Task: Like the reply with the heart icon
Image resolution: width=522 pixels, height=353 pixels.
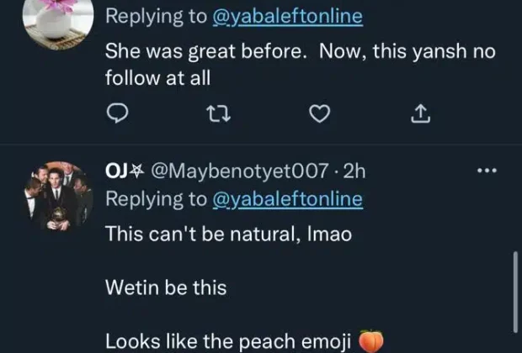Action: click(318, 114)
